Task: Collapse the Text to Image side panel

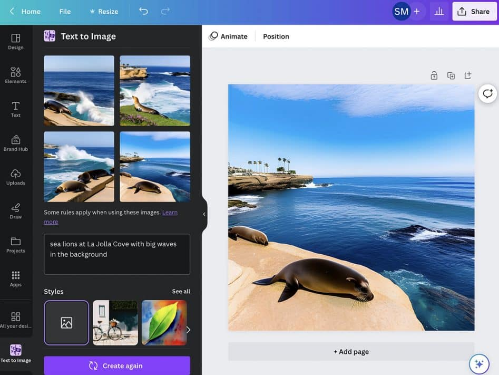Action: [x=204, y=214]
